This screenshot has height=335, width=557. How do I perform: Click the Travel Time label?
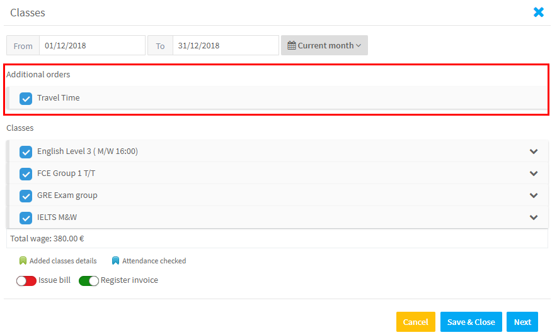pos(58,98)
